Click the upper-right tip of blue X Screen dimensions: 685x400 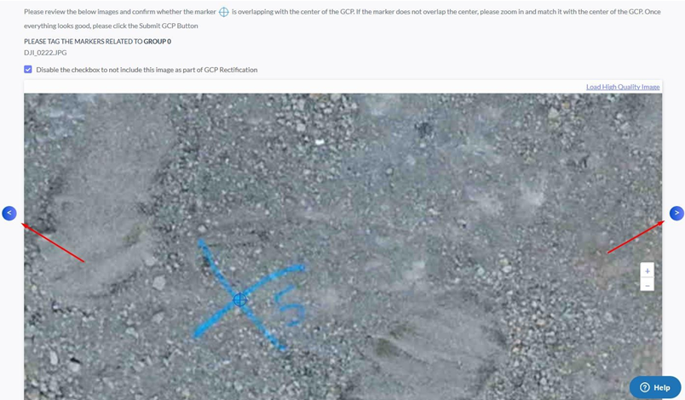[302, 266]
